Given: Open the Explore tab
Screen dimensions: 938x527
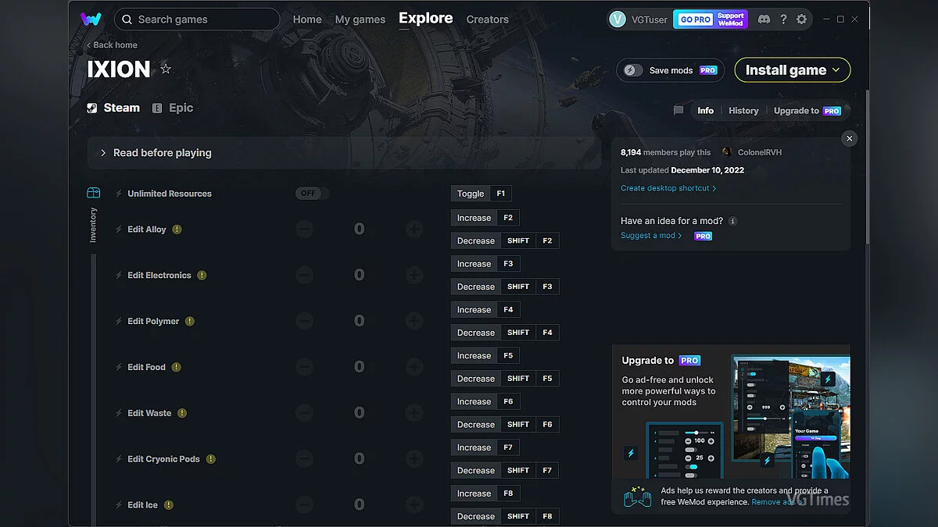Looking at the screenshot, I should click(425, 18).
